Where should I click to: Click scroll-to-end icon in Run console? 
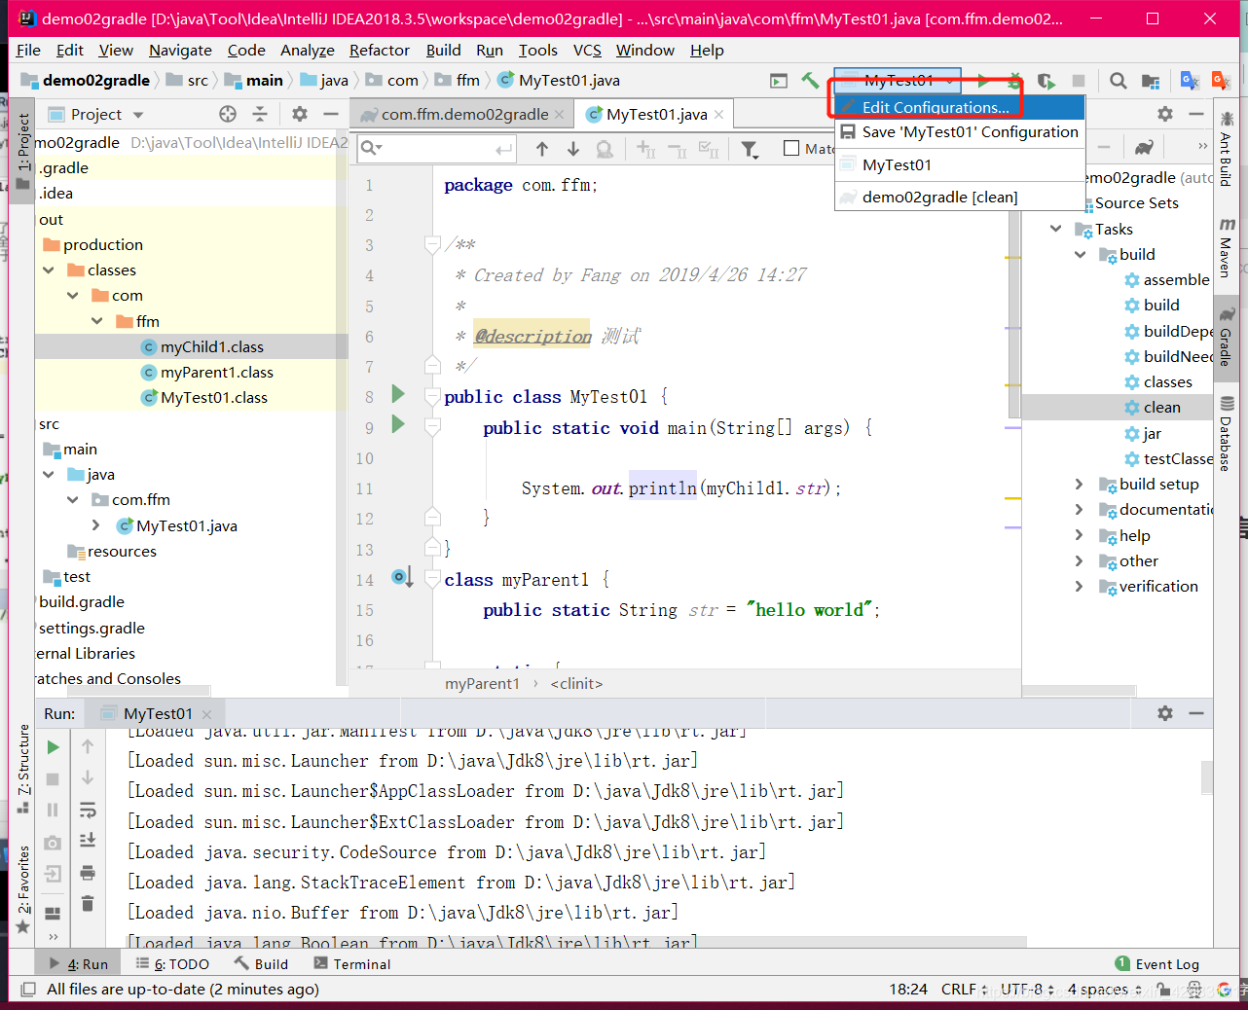88,840
